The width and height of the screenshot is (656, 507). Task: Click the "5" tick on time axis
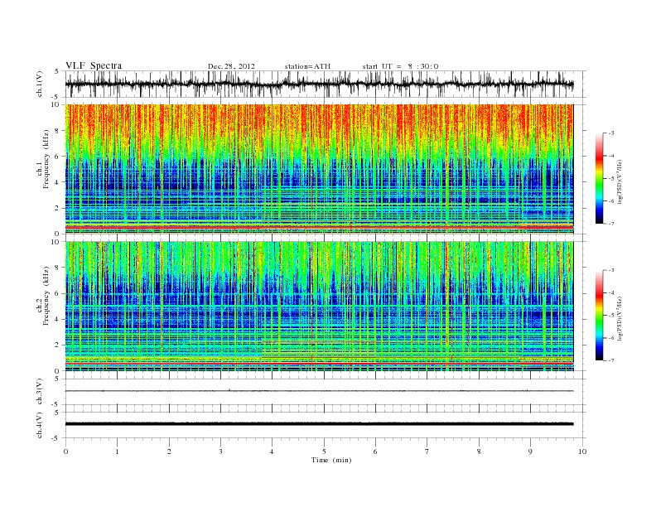324,451
